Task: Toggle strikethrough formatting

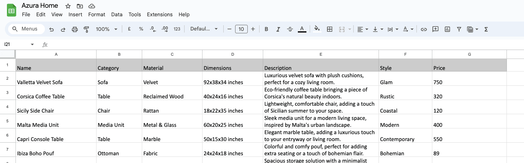Action: tap(290, 29)
